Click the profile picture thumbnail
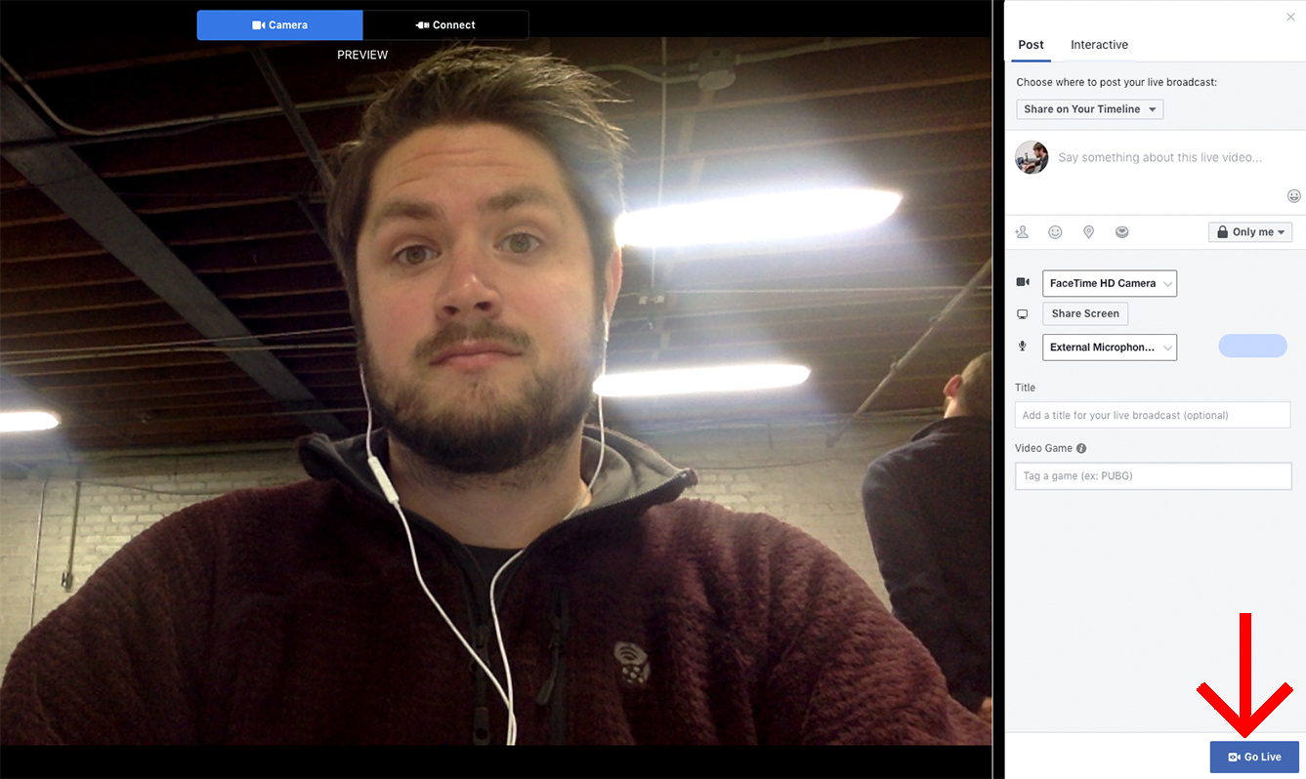This screenshot has width=1306, height=779. [1032, 157]
